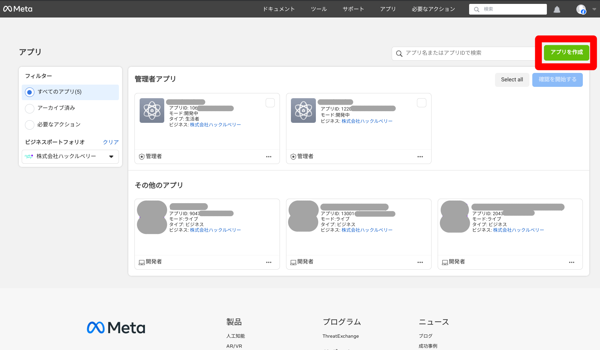Screen dimensions: 600x350
Task: Open three-dot menu for app ID 13001
Action: coord(420,262)
